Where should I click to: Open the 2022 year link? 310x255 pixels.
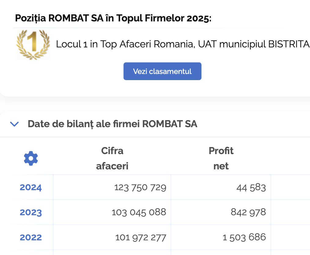(31, 237)
